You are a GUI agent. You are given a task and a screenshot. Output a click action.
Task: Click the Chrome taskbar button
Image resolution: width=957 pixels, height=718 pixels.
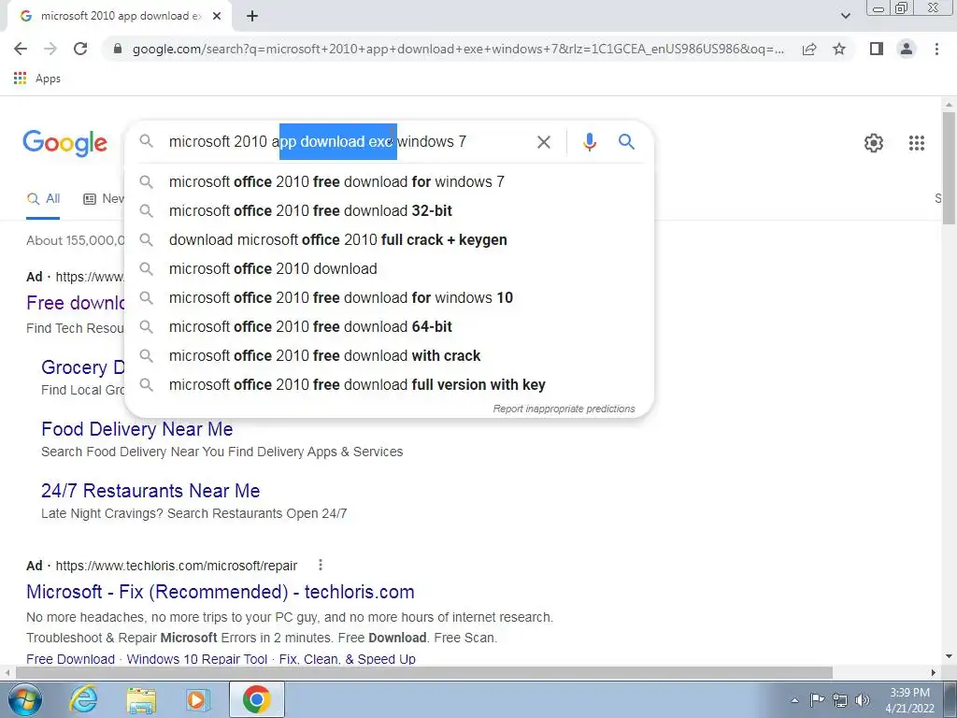click(256, 699)
